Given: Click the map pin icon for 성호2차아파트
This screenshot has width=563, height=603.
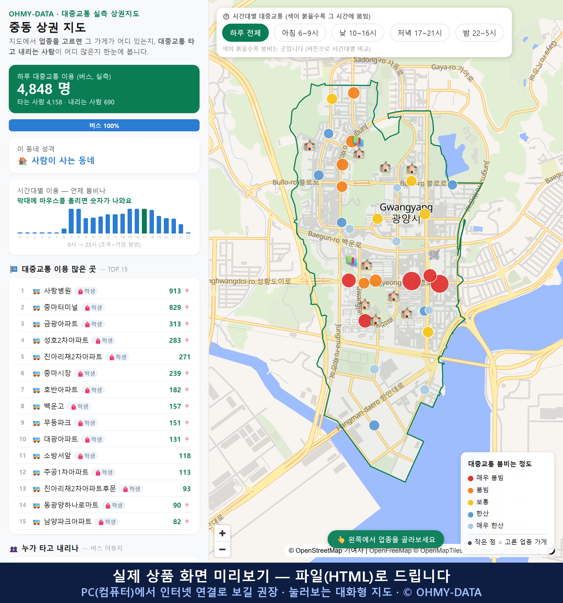Looking at the screenshot, I should tap(187, 341).
